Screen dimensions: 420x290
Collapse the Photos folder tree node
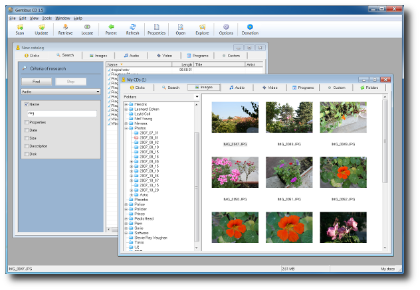point(126,128)
